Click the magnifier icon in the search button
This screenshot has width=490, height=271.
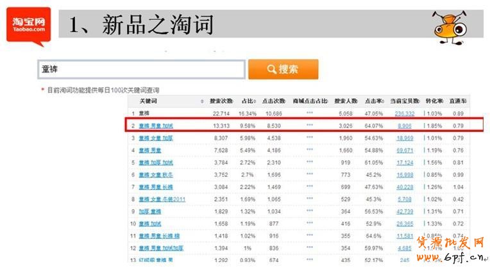(272, 69)
